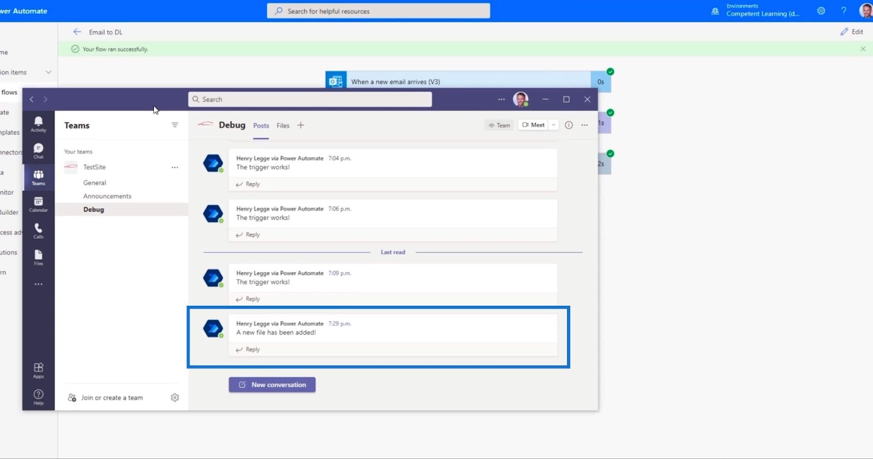Dismiss the flow ran successfully banner

(863, 49)
